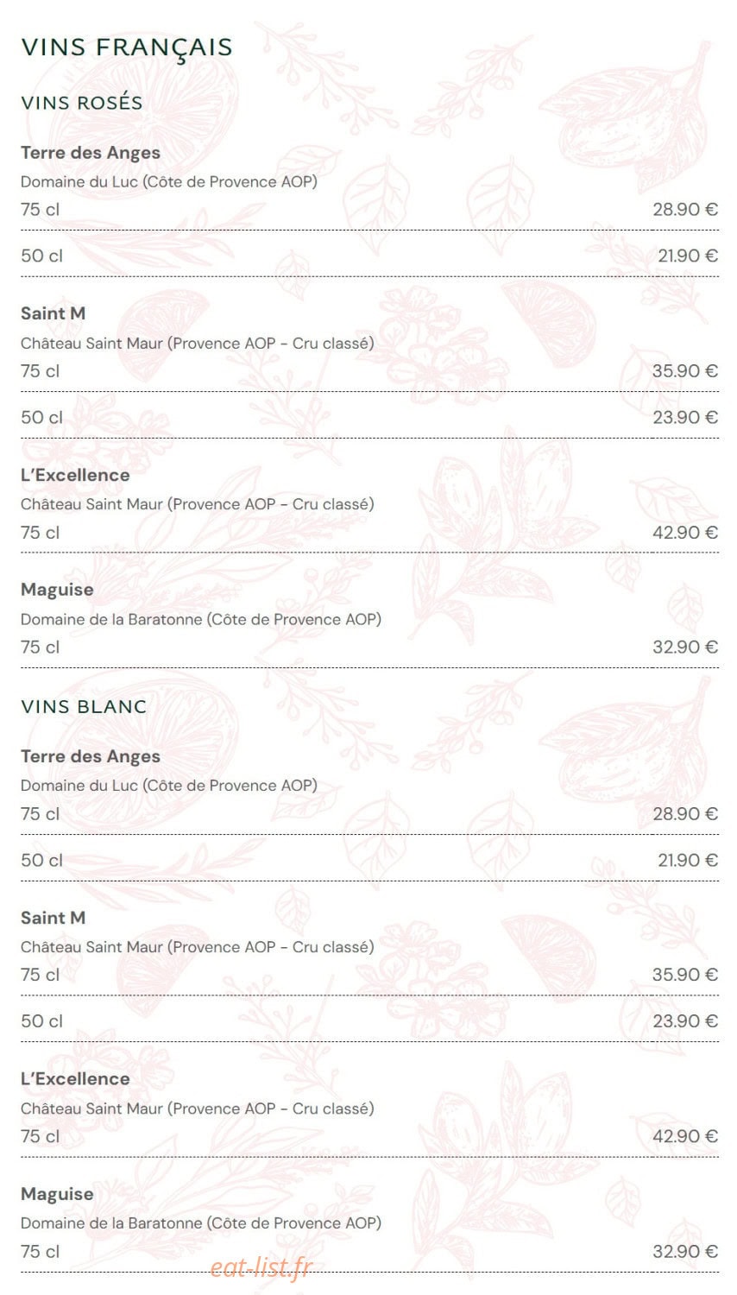Click Maguise rosé wine name

tap(57, 590)
